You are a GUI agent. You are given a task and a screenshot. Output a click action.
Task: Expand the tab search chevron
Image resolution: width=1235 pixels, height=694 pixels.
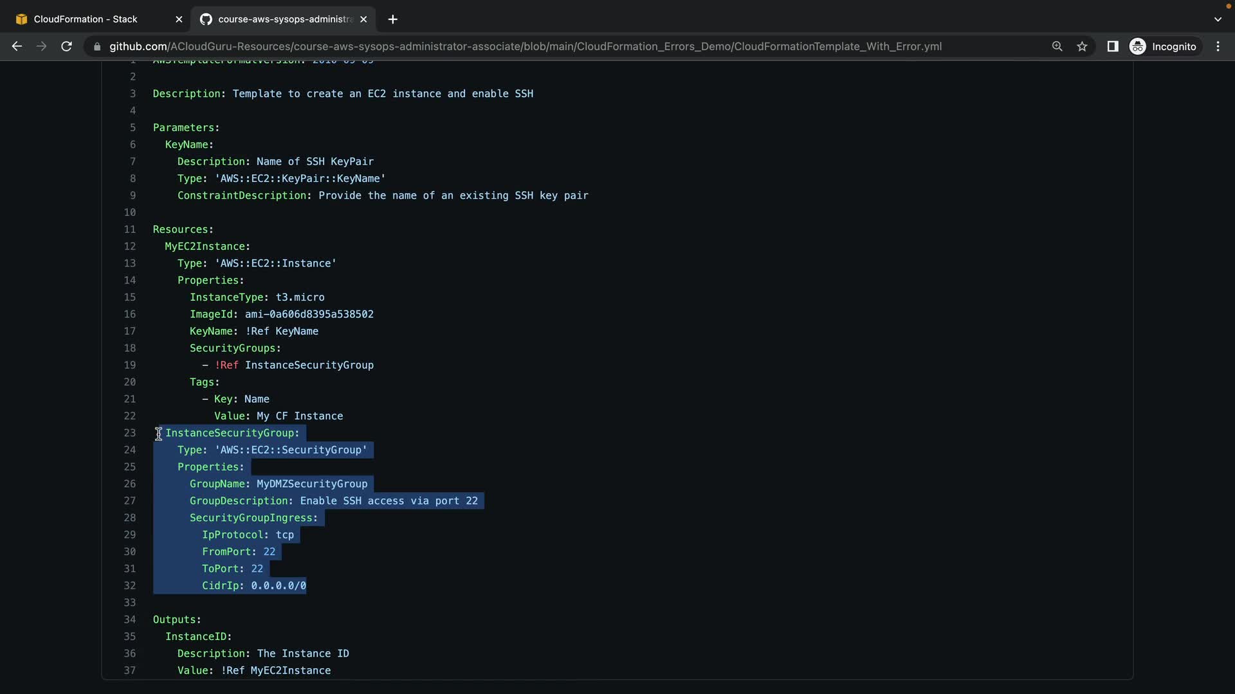click(x=1217, y=19)
